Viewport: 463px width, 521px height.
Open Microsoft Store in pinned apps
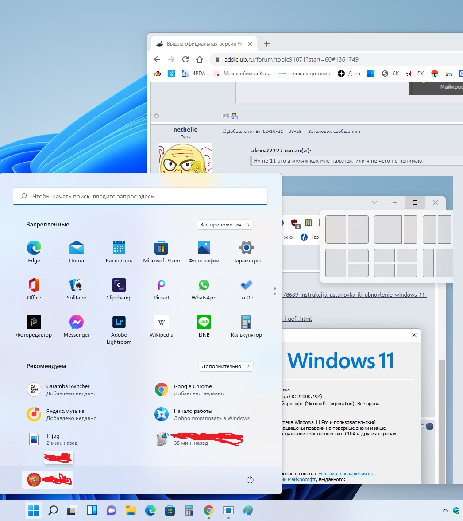click(161, 252)
